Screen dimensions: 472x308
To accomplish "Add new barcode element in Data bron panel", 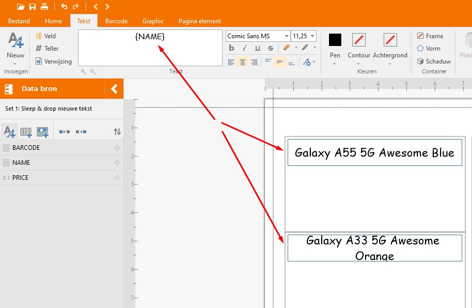I will [x=26, y=132].
